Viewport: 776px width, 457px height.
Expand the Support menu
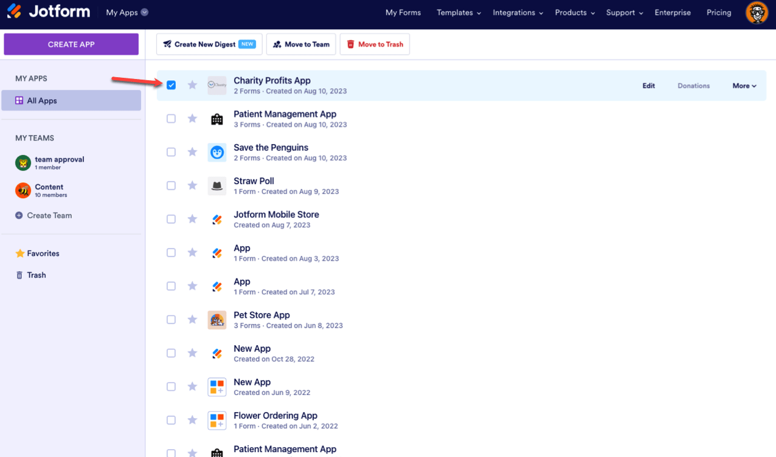point(624,12)
